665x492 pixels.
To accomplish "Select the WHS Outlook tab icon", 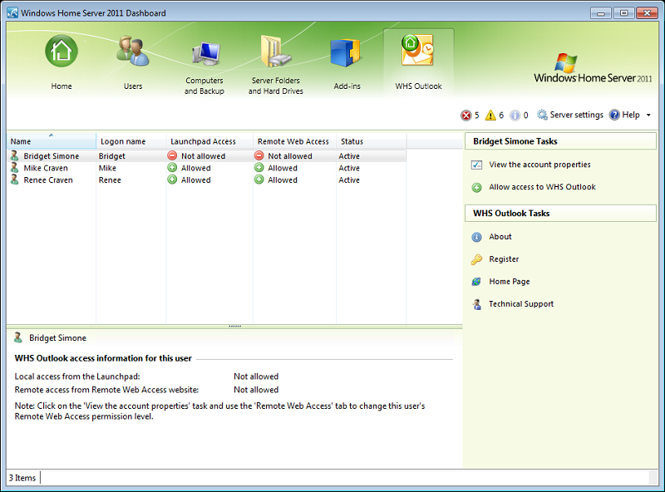I will (418, 50).
